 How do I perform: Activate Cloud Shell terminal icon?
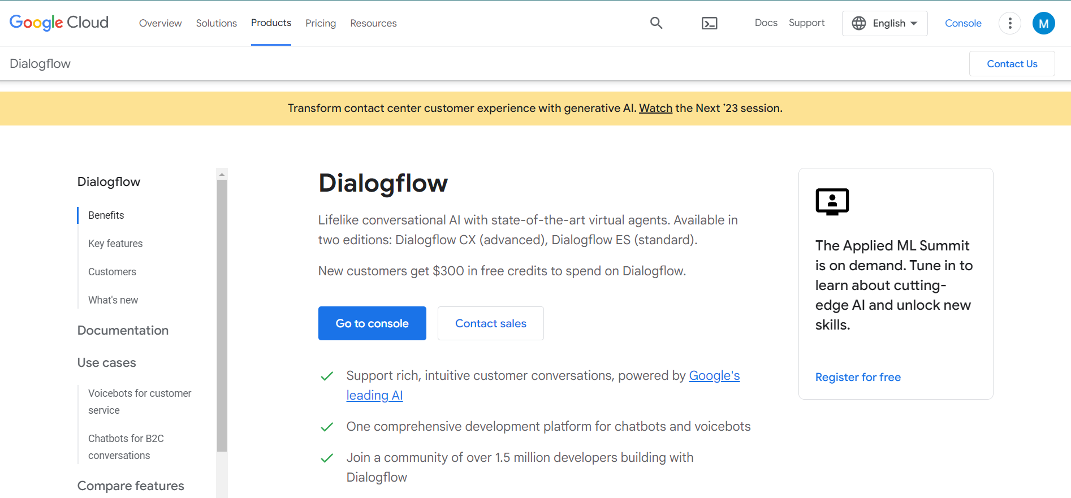tap(709, 23)
